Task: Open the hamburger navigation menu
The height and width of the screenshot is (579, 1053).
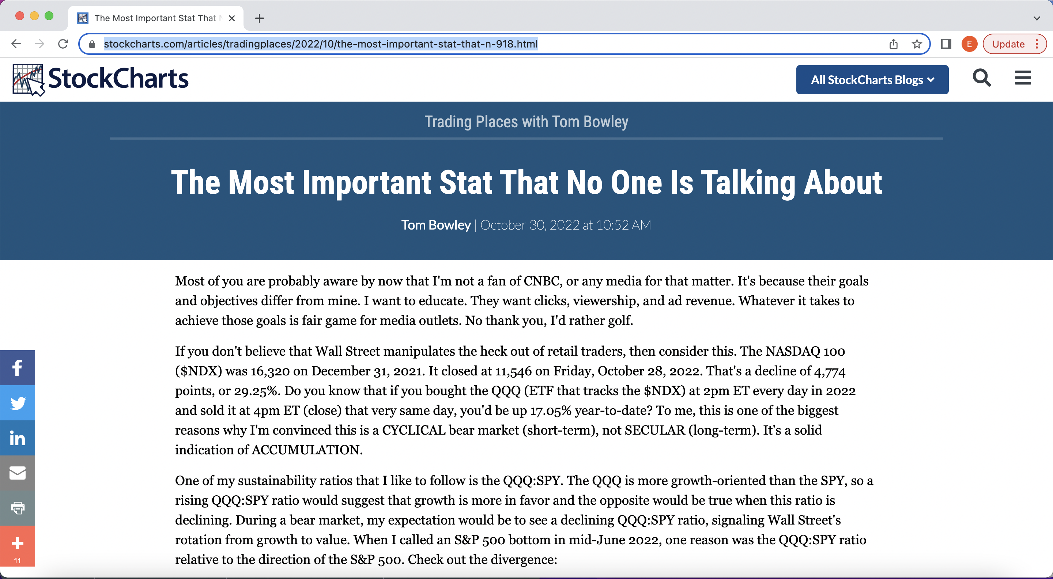Action: [1023, 77]
